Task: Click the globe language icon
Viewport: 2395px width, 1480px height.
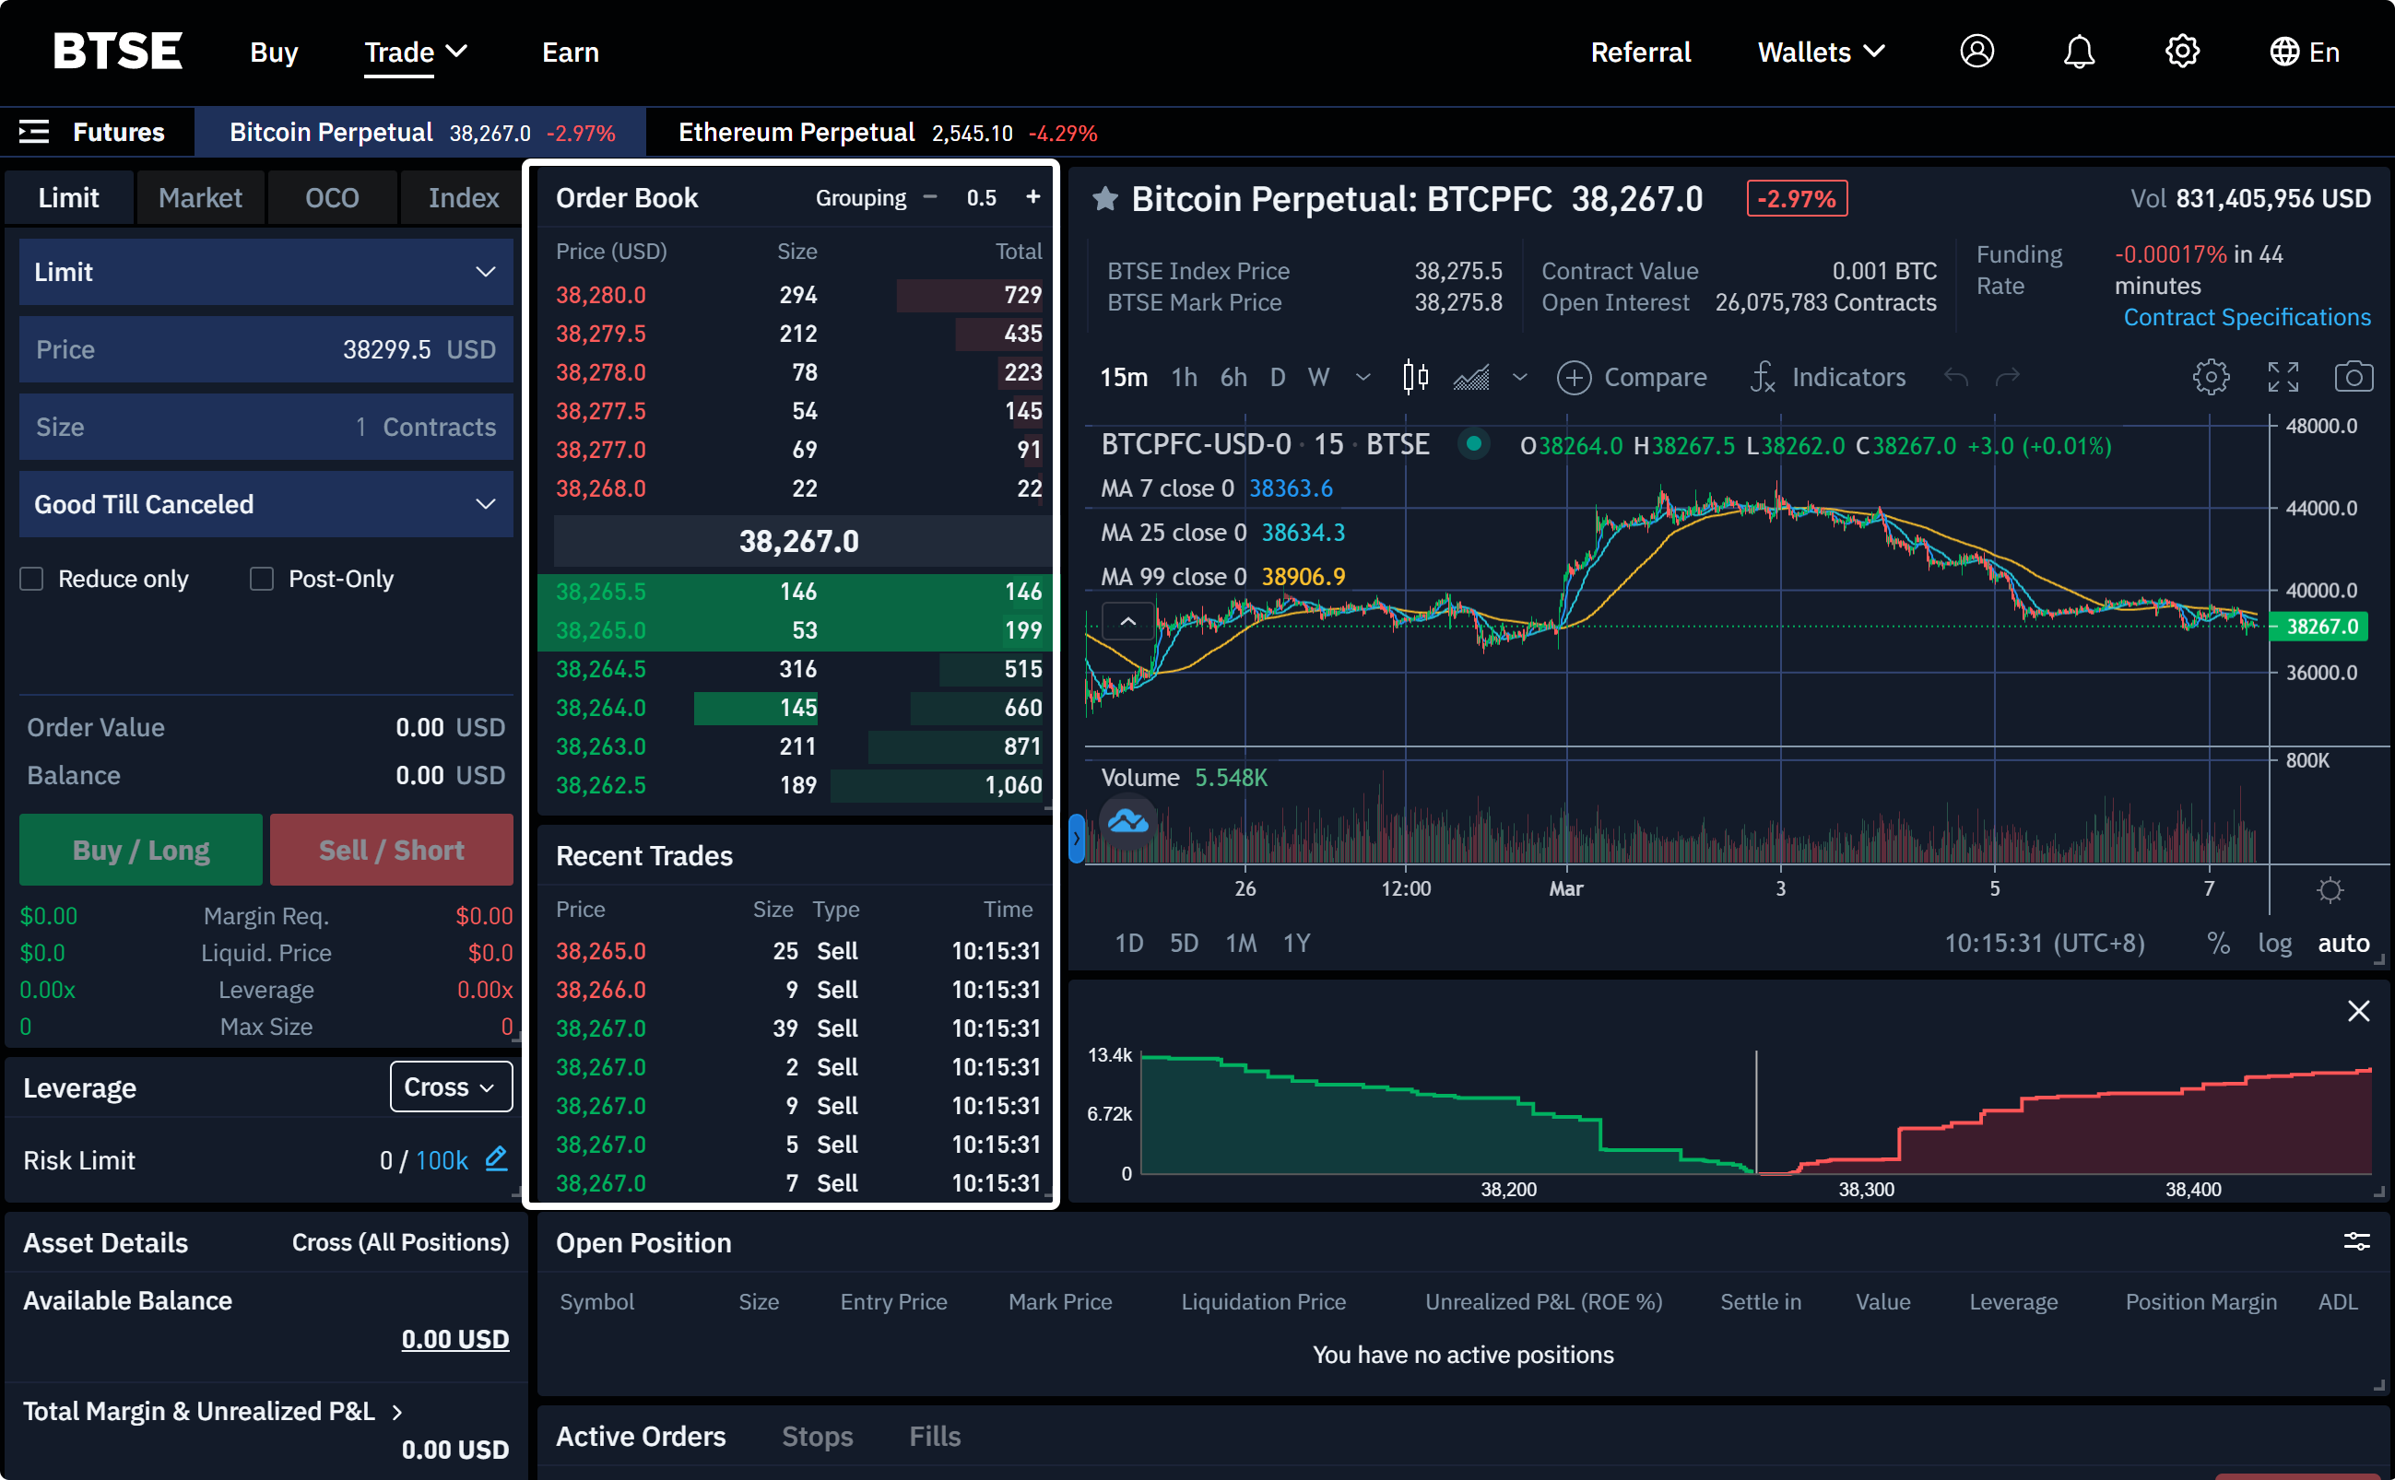Action: point(2283,52)
